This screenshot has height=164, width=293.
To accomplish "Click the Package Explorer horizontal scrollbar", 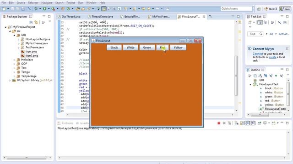I will click(x=27, y=158).
